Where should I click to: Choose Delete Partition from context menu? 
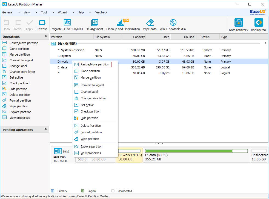[x=96, y=126]
